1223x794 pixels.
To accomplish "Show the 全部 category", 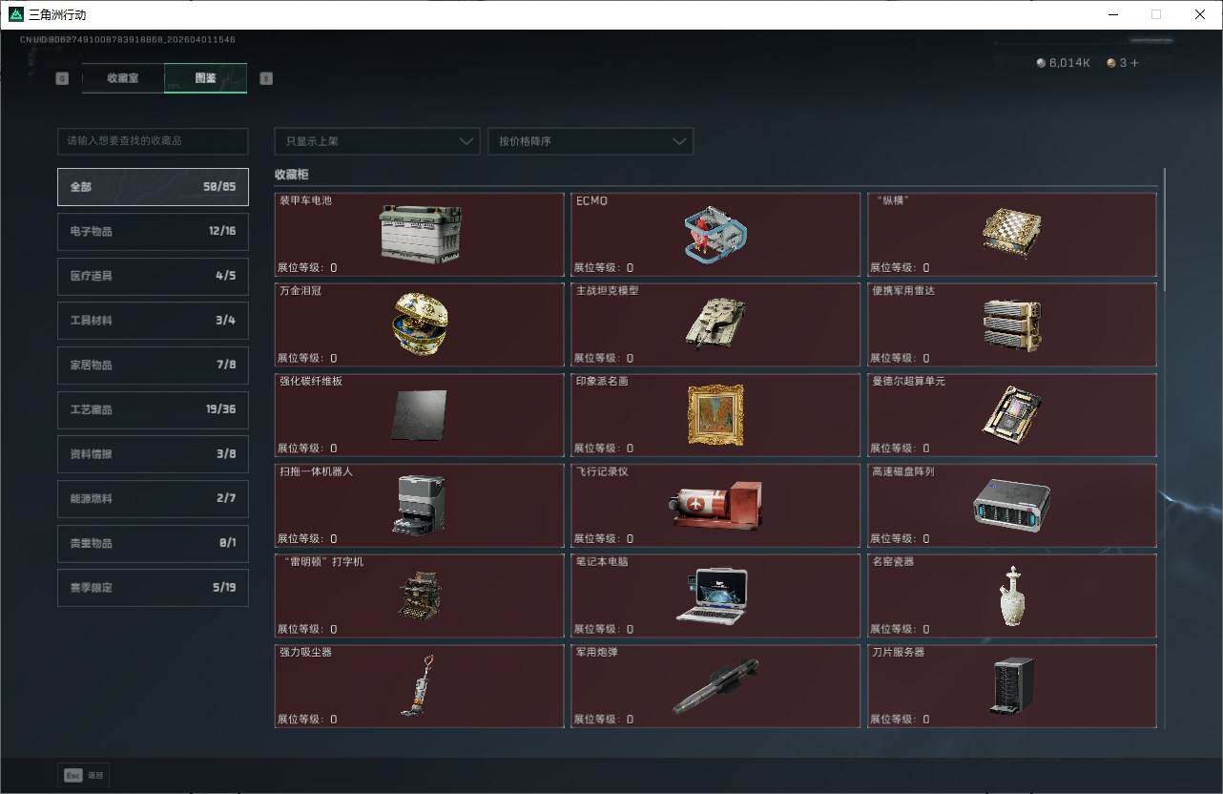I will 153,187.
